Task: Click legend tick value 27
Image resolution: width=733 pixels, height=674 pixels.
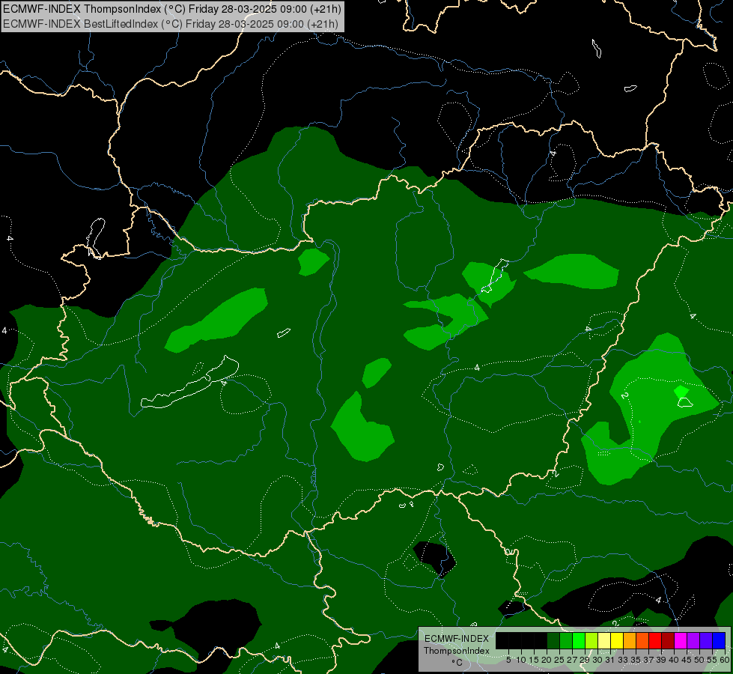Action: click(572, 660)
